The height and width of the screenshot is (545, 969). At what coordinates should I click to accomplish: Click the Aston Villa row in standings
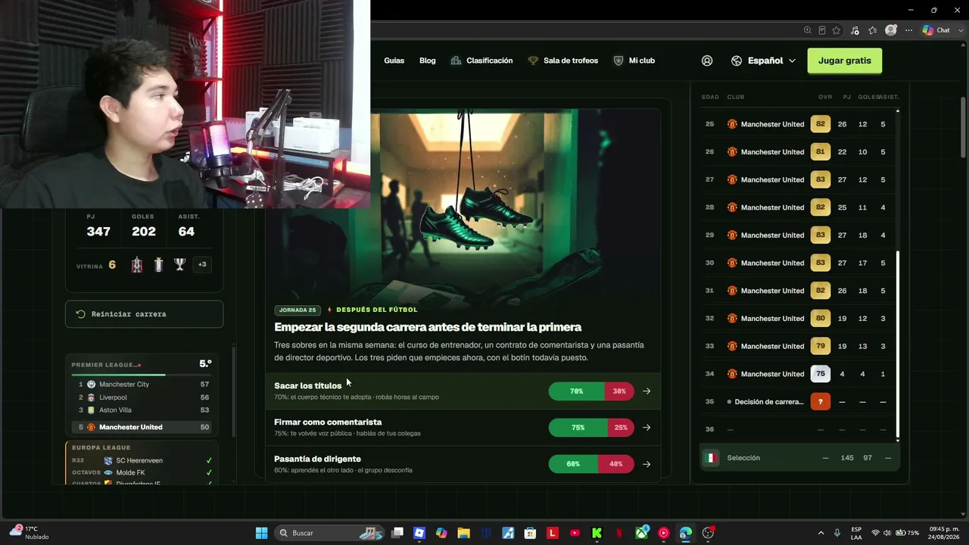pos(142,410)
